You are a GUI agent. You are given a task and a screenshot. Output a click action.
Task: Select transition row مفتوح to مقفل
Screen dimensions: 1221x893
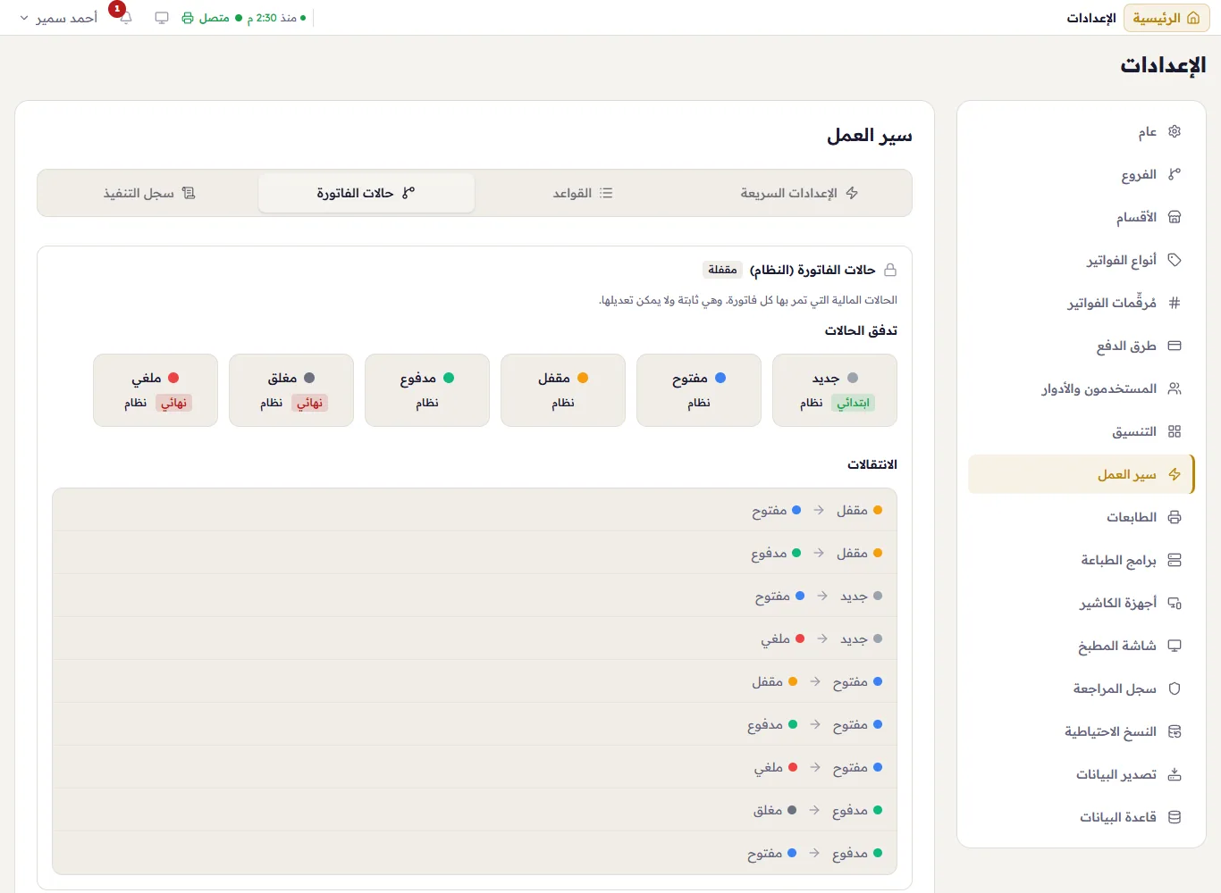click(475, 681)
